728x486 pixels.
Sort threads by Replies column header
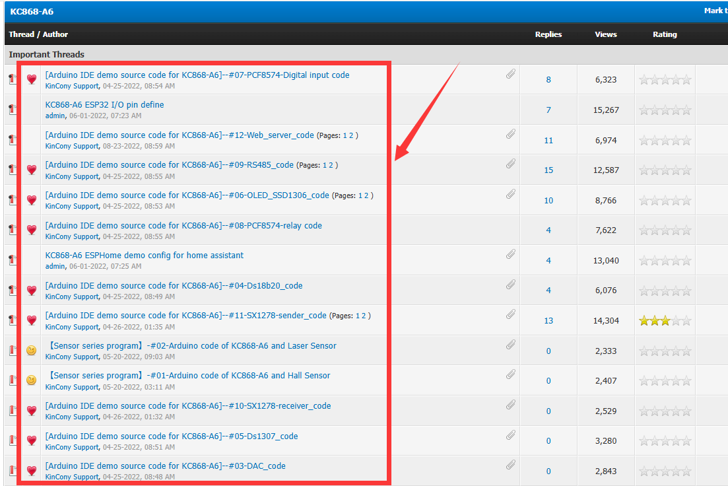[x=548, y=34]
